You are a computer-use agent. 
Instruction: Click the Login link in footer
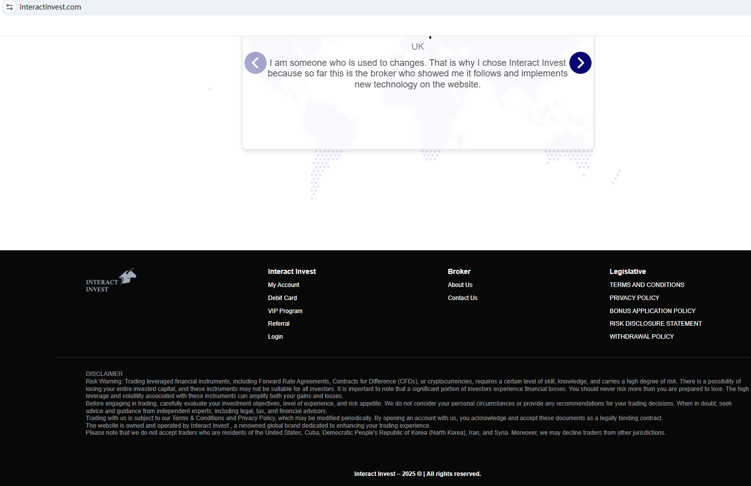coord(275,337)
